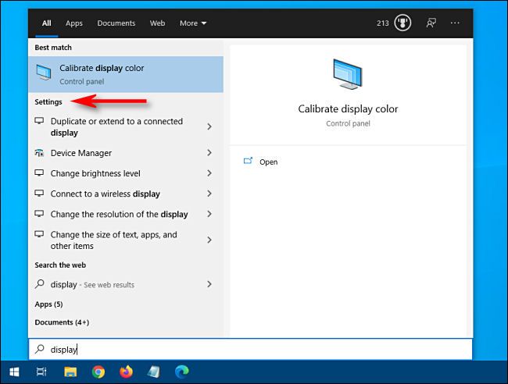The width and height of the screenshot is (508, 384).
Task: Expand Device Manager result chevron
Action: (x=209, y=153)
